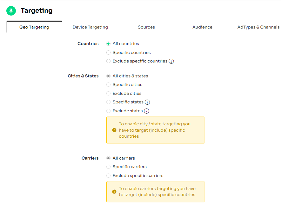This screenshot has height=210, width=281.
Task: Choose Exclude specific countries radio
Action: (108, 61)
